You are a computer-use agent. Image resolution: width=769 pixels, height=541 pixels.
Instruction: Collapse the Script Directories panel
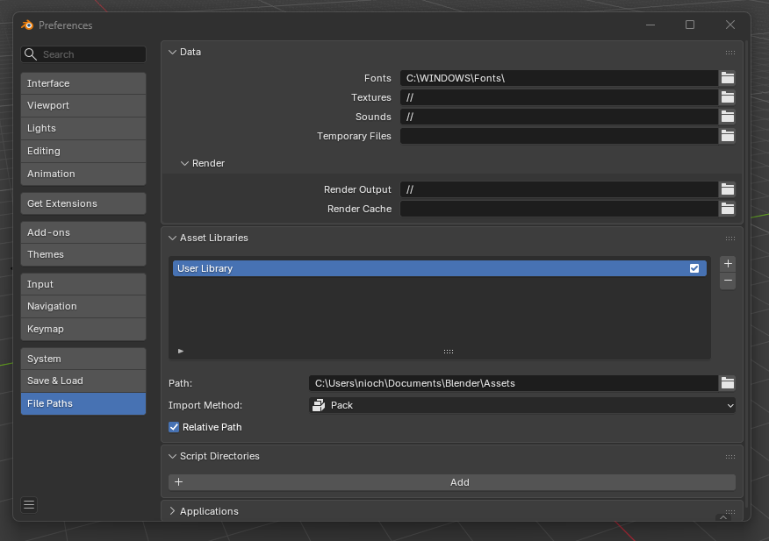pyautogui.click(x=173, y=456)
